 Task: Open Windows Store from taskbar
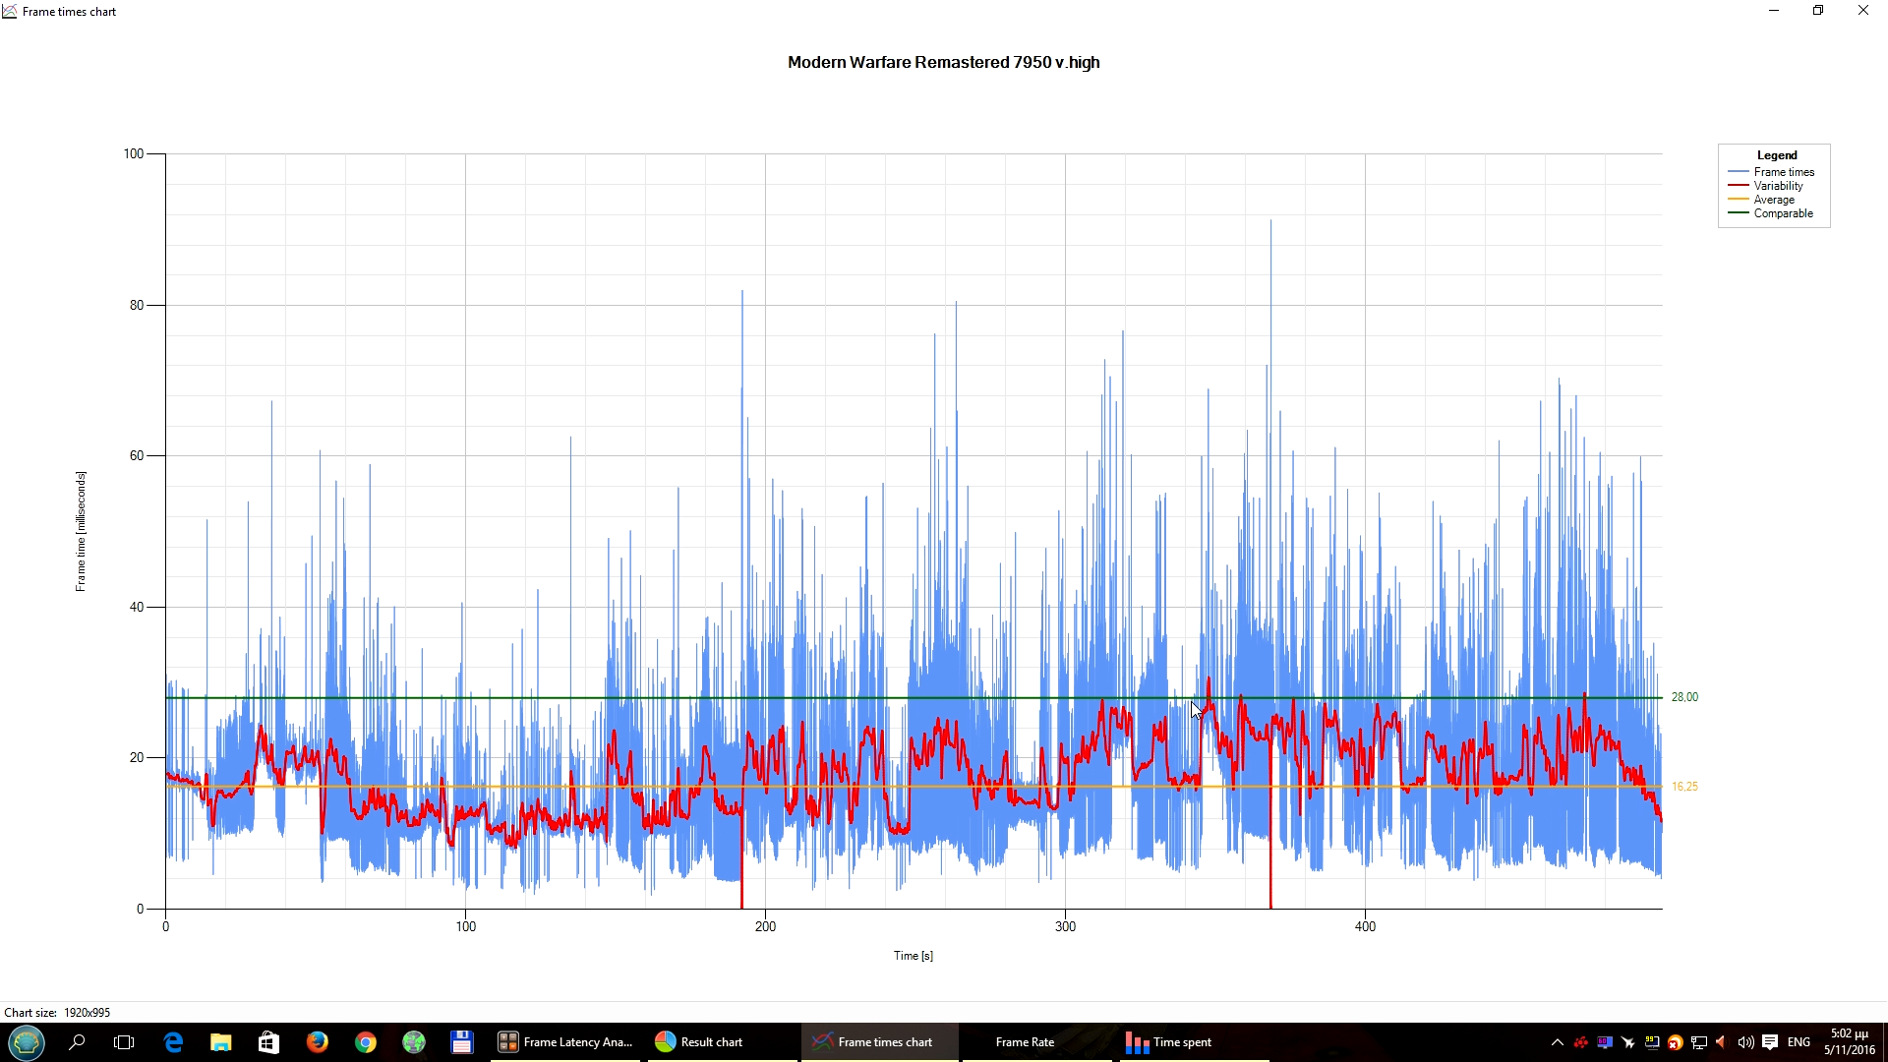268,1042
